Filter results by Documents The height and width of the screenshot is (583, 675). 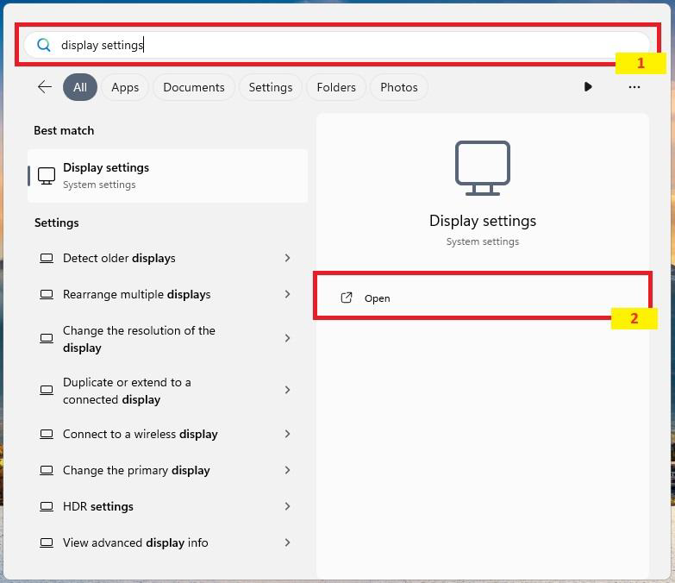[194, 87]
